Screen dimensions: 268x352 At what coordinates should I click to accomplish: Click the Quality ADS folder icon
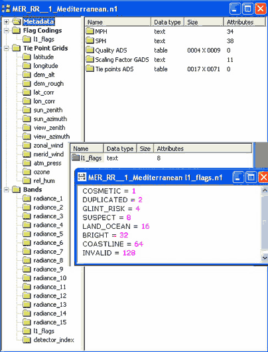point(90,50)
